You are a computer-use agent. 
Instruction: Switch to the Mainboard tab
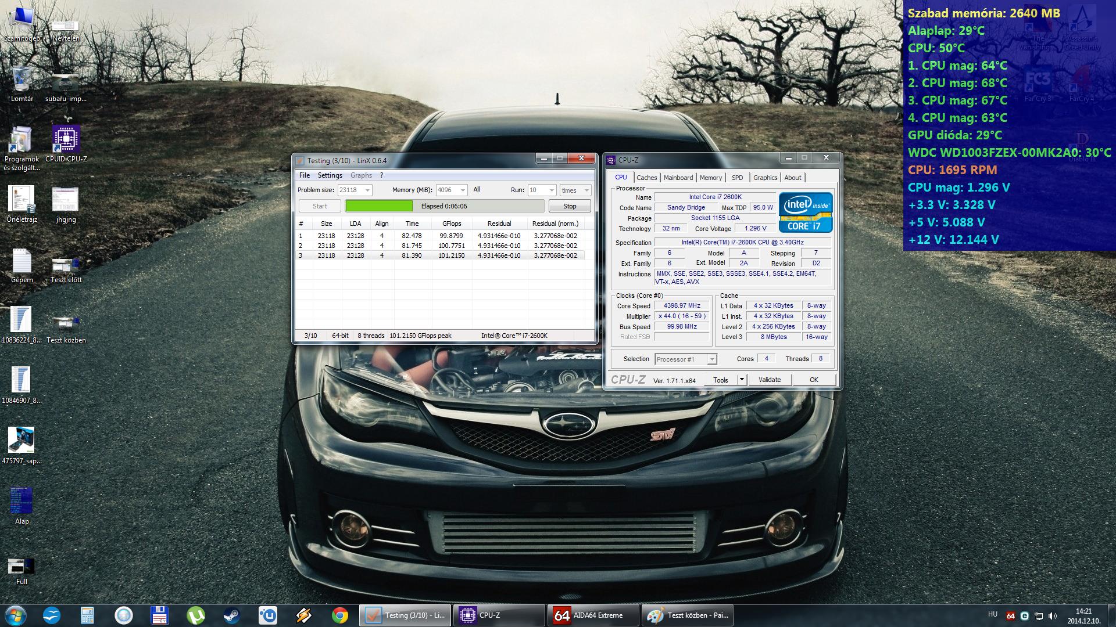click(x=678, y=178)
